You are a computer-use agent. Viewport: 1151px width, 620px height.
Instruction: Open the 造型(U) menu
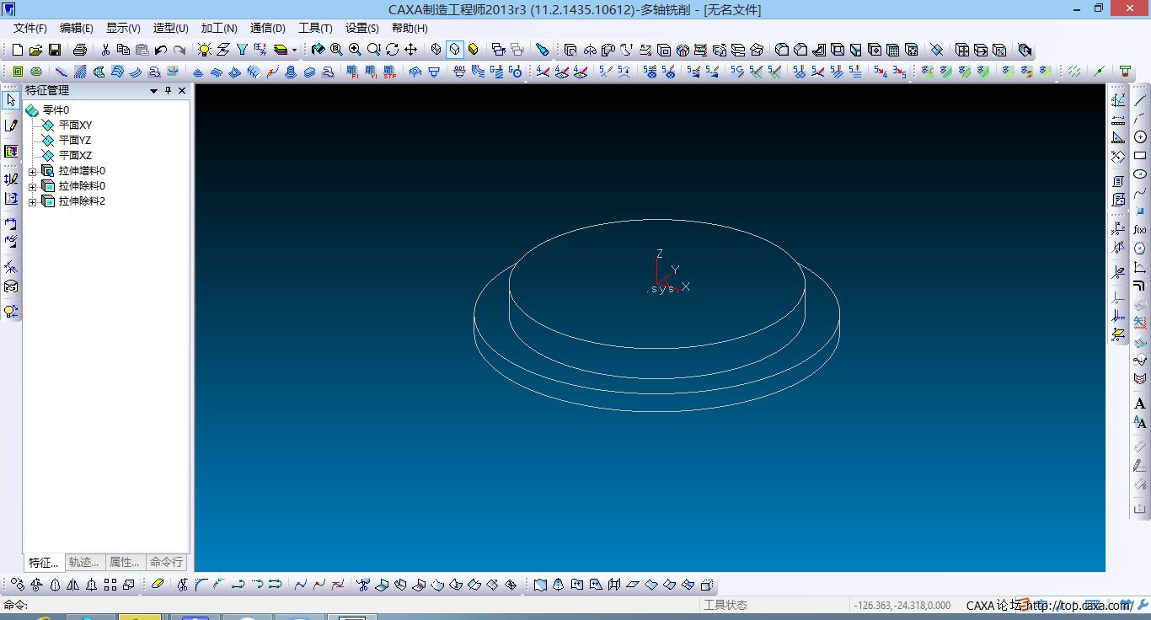[x=171, y=28]
